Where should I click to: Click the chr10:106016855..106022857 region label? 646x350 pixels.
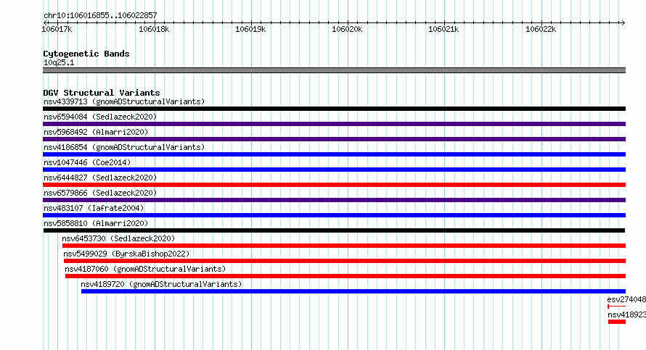[100, 15]
